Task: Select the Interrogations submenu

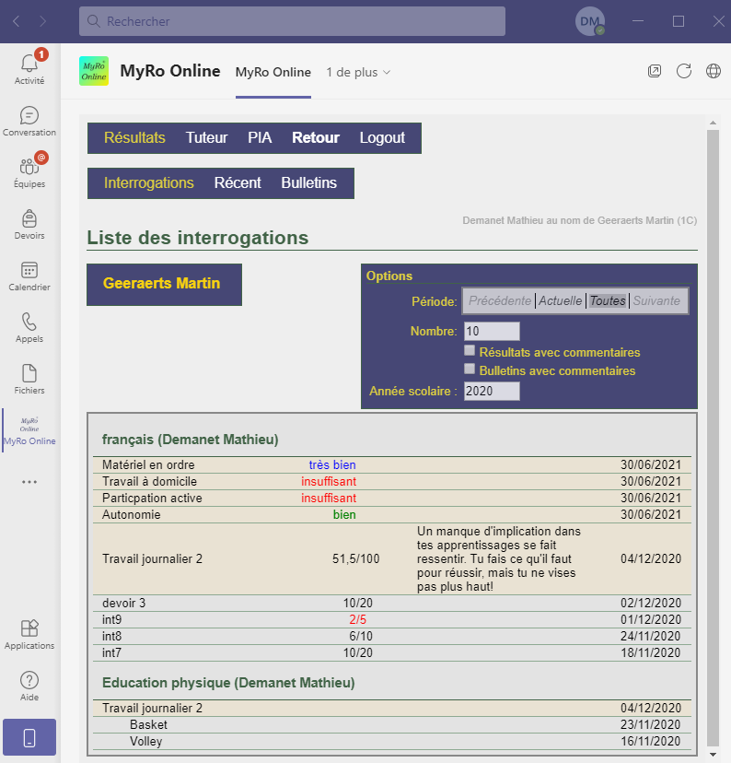Action: click(x=149, y=183)
